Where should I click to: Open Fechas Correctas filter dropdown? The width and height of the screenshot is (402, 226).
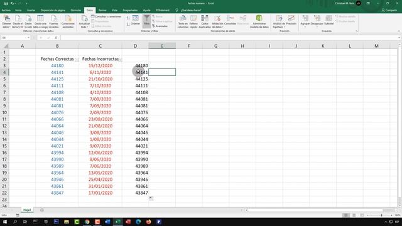[77, 60]
